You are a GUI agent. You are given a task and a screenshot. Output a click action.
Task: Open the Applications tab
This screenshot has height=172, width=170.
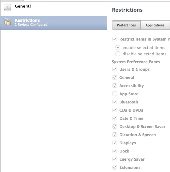click(x=155, y=25)
